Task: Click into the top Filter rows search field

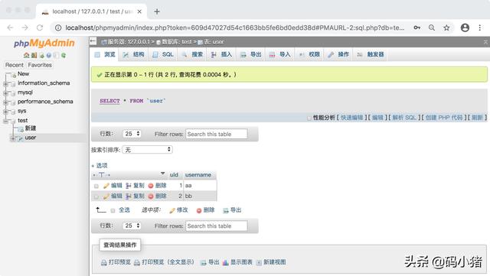Action: (x=216, y=134)
